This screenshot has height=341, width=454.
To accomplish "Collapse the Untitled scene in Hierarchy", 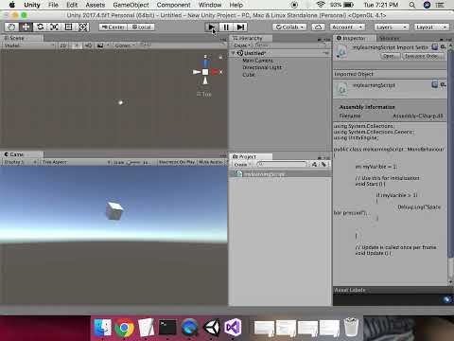I will 234,53.
